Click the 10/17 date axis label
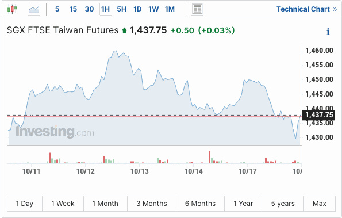 (248, 171)
